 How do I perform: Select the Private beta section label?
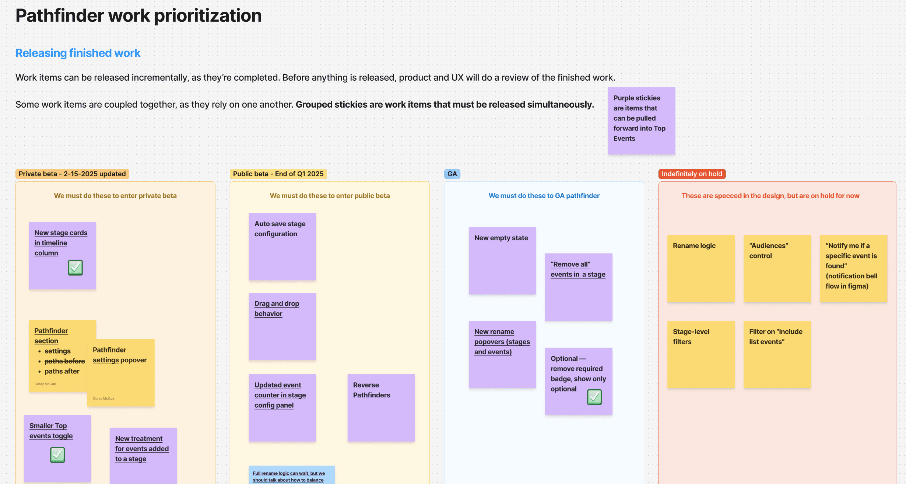click(72, 174)
